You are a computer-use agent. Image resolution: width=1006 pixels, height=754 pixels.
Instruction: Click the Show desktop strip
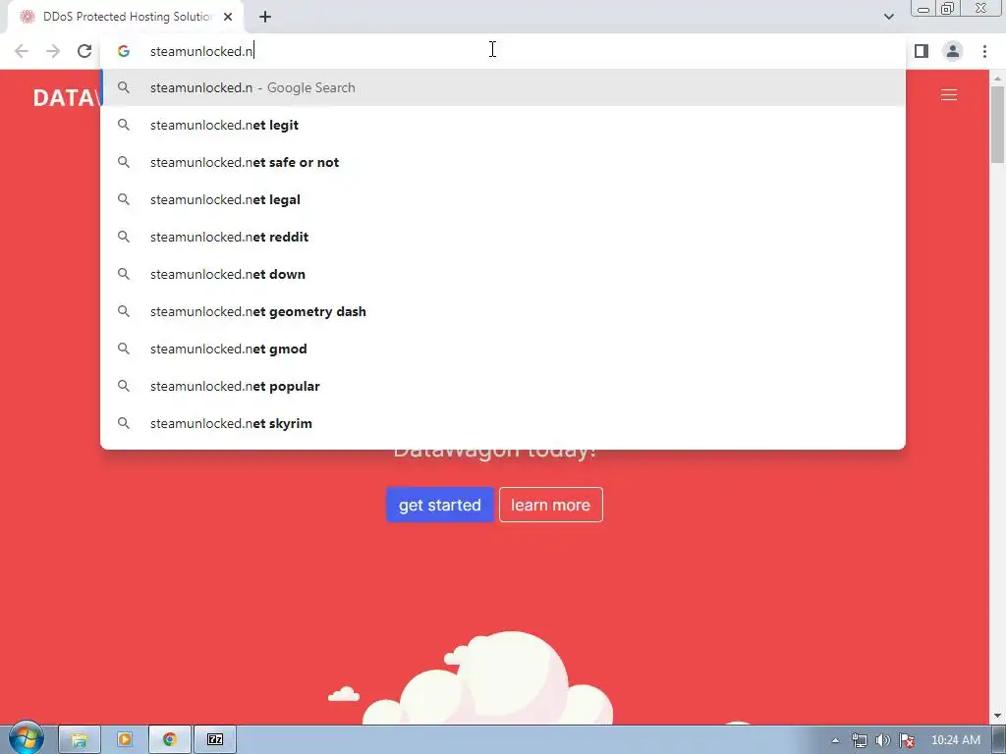pyautogui.click(x=999, y=740)
